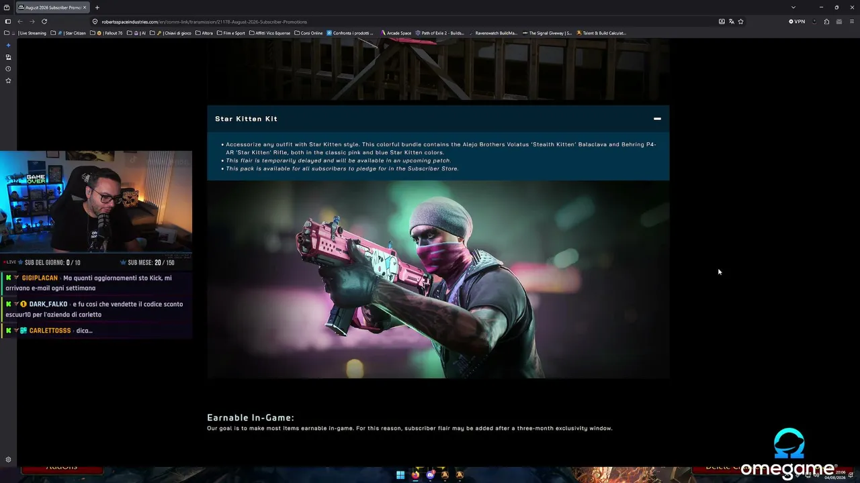Open the VPN button
860x483 pixels.
coord(797,21)
